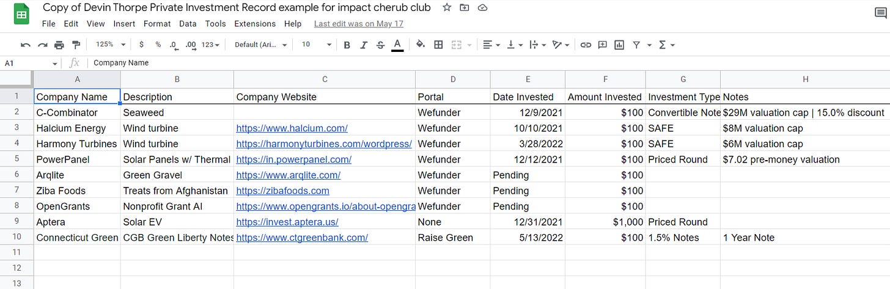Screen dimensions: 890x289
Task: Click the document title text
Action: [237, 7]
